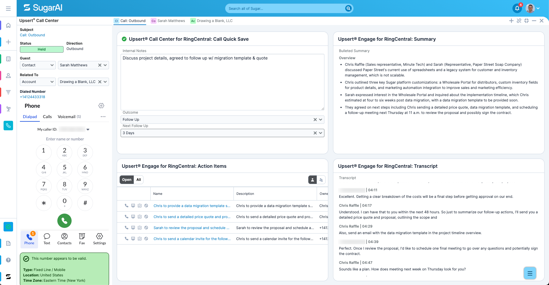
Task: Open the teal phone icon in sidebar
Action: pyautogui.click(x=8, y=126)
